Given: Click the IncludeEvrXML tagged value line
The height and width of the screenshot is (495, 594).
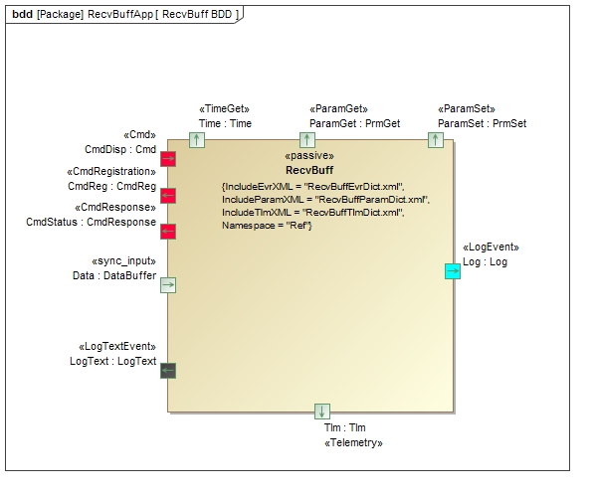Looking at the screenshot, I should (313, 187).
